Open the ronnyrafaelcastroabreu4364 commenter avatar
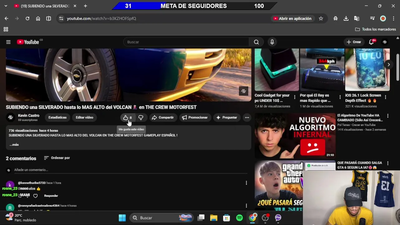 click(10, 208)
